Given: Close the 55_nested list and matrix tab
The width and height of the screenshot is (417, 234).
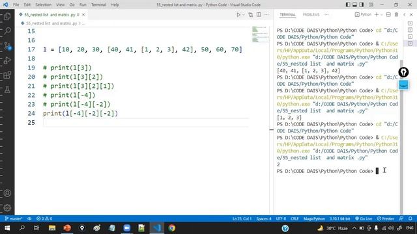Looking at the screenshot, I should 83,14.
